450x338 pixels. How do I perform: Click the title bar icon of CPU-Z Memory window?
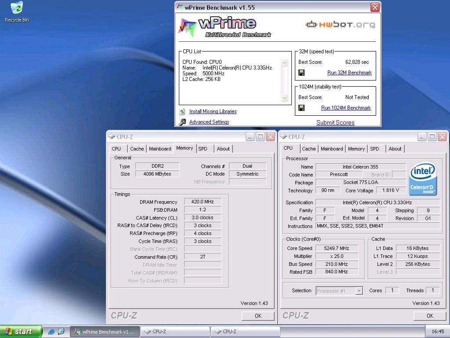point(112,137)
